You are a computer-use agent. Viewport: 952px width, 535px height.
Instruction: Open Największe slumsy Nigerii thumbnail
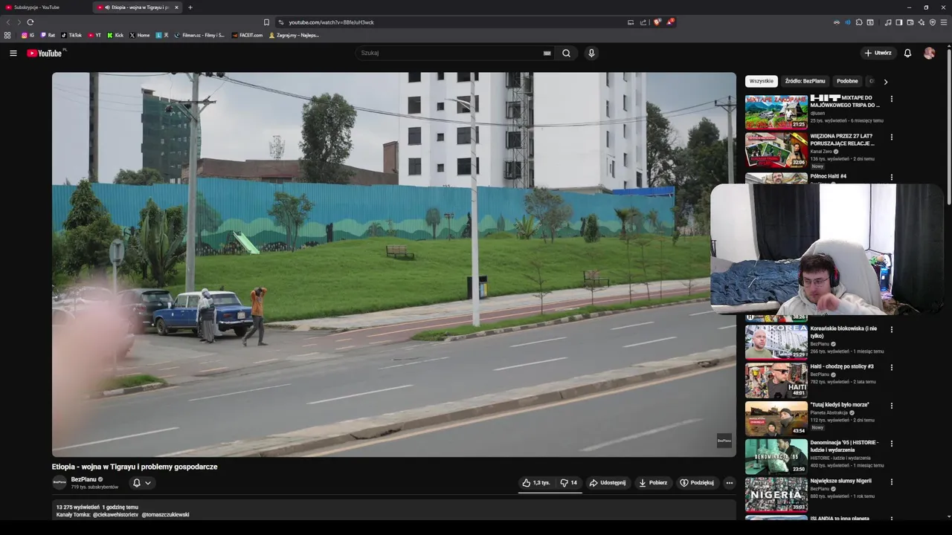tap(776, 495)
